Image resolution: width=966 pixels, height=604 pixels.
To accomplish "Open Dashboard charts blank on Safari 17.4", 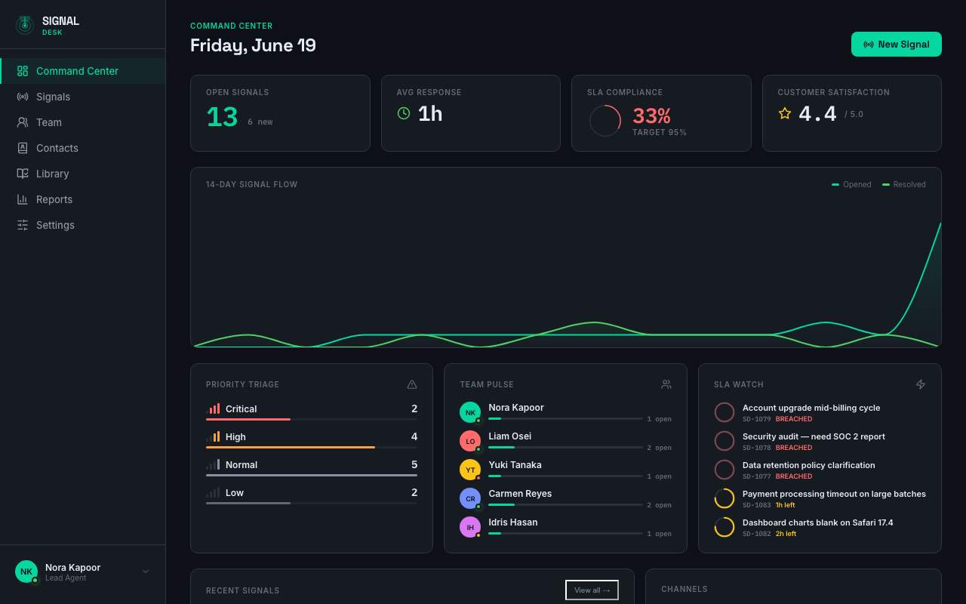I will (820, 527).
